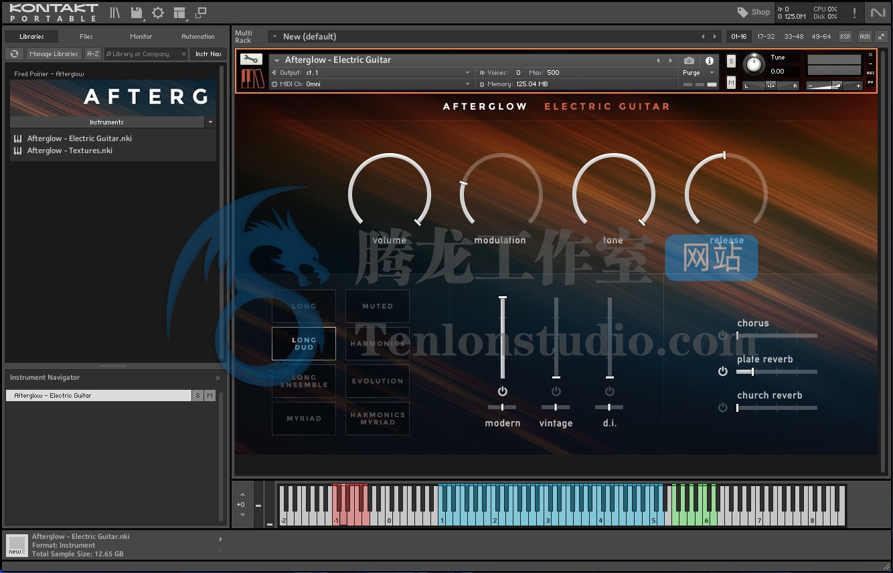Close the Instrument Navigator panel
The height and width of the screenshot is (573, 893).
[218, 378]
